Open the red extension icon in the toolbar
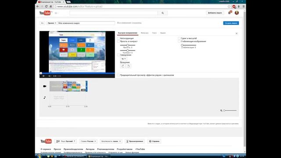Viewport: 281px width, 158px height. coord(234,7)
